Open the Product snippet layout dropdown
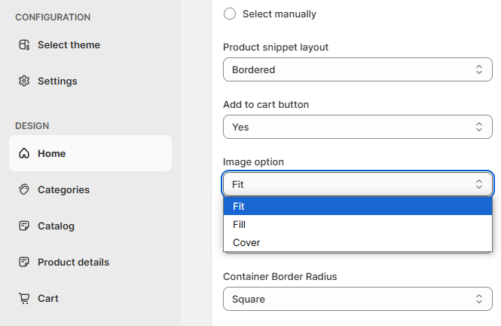Image resolution: width=501 pixels, height=326 pixels. click(358, 69)
